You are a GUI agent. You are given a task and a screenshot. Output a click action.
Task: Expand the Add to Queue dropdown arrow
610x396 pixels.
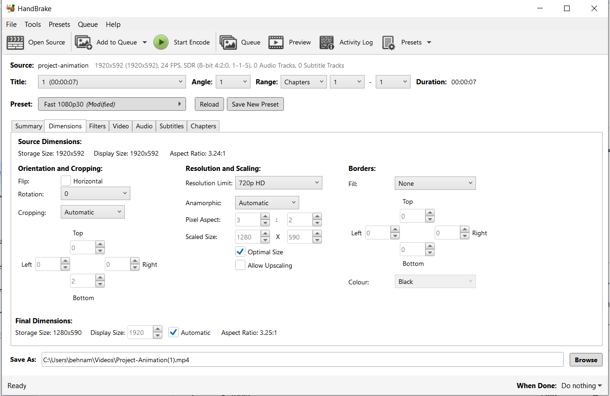tap(144, 42)
